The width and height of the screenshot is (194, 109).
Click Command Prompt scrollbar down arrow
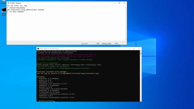pyautogui.click(x=141, y=101)
